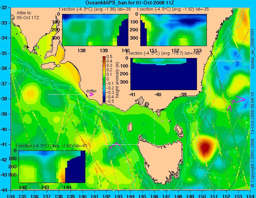Screen dimensions: 256x198
Task: Click the -32 latitude tick label
Action: pos(4,8)
